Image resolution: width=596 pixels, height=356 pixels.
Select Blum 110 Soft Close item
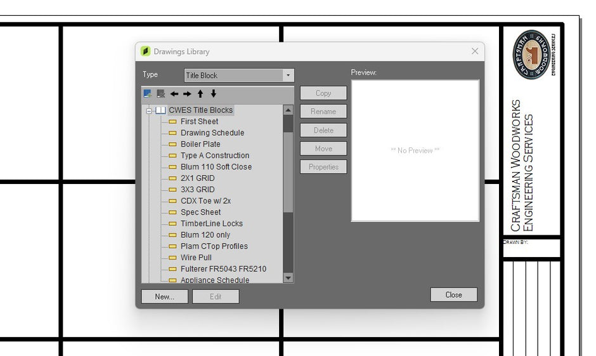[x=216, y=167]
